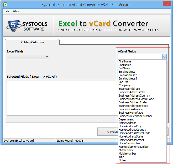Click the Selected Fileds mapping list box

[62, 98]
